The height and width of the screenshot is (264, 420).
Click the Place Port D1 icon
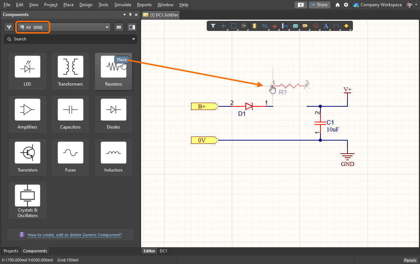(306, 26)
